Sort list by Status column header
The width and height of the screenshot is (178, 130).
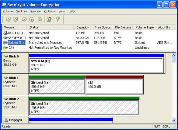[50, 27]
